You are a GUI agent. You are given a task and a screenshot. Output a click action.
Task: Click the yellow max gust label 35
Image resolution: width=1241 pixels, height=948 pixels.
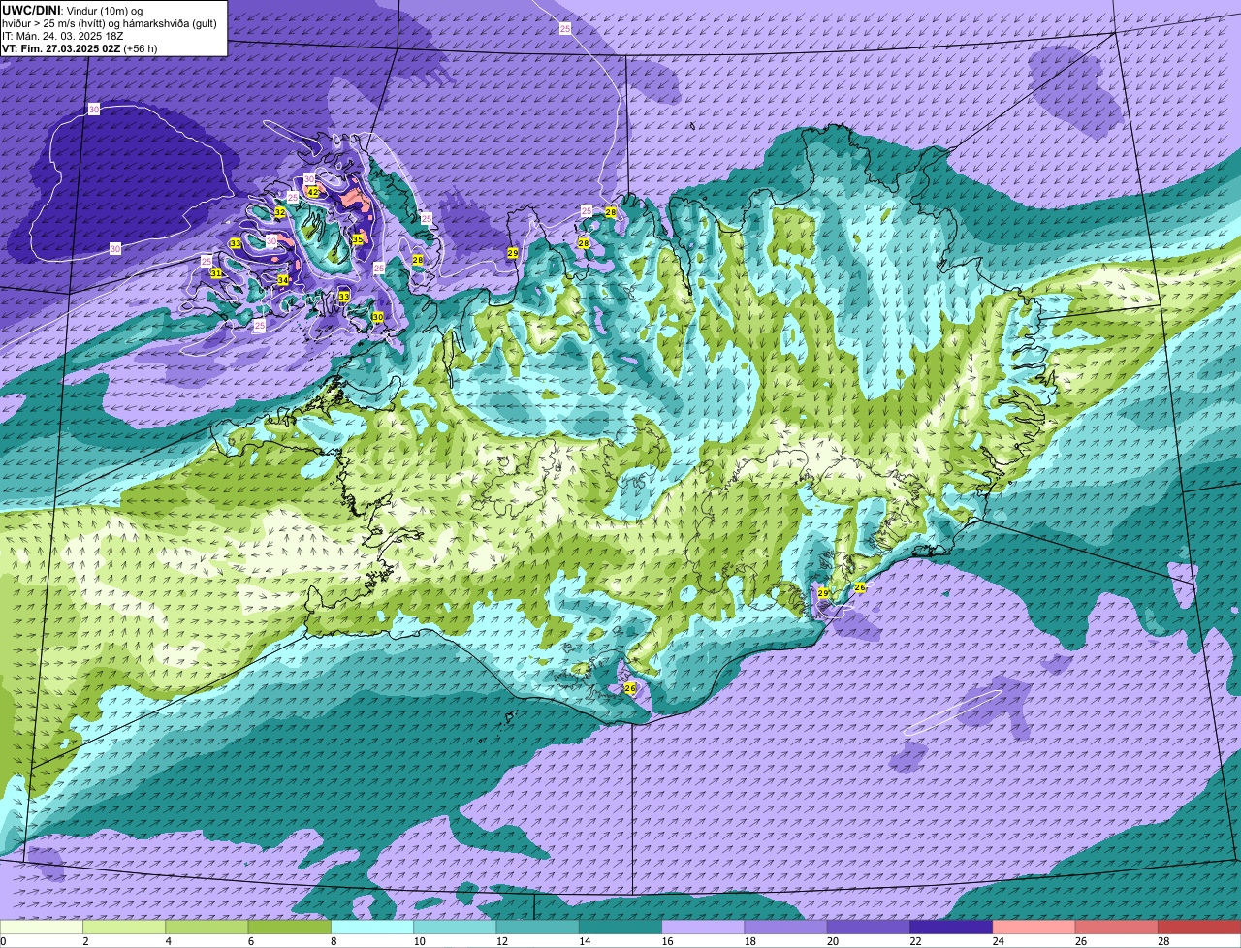(357, 239)
